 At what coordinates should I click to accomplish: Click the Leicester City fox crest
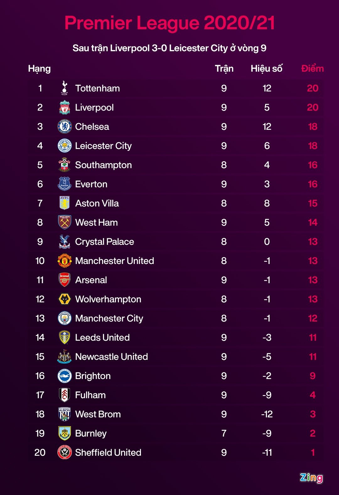65,146
